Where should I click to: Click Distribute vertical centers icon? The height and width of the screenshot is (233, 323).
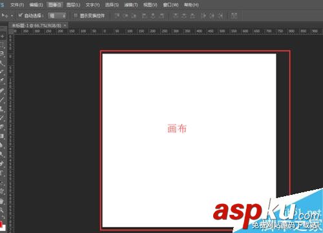tap(184, 15)
